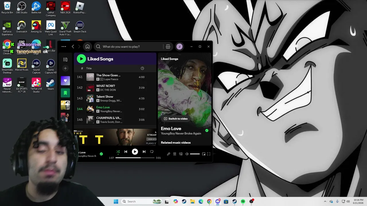Open artist link 'Snoop Dogg' under Talent Show
367x206 pixels.
coord(107,101)
